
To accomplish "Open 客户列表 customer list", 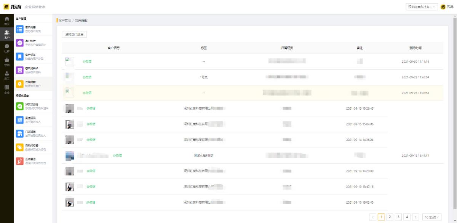I will tap(32, 29).
